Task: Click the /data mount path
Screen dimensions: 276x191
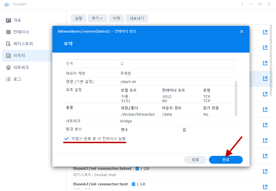Action: [x=167, y=114]
